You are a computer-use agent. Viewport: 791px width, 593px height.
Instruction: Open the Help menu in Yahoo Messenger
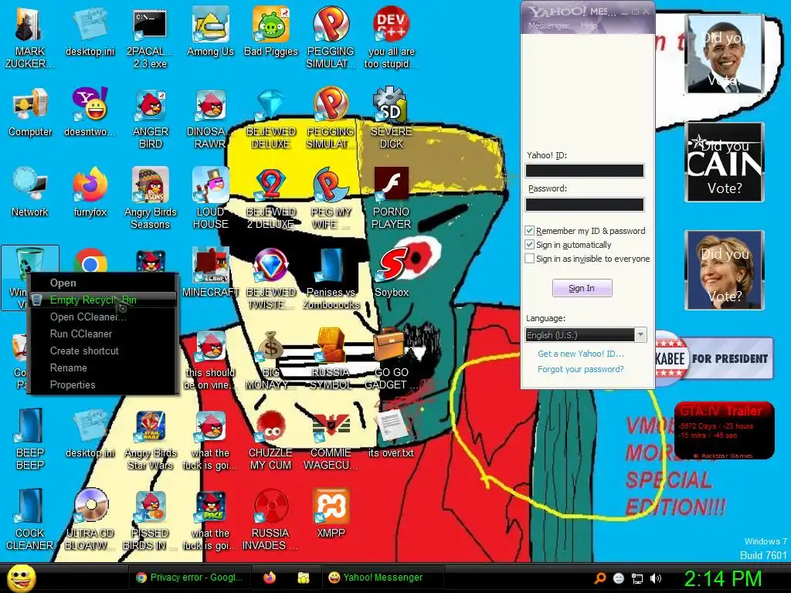pos(589,25)
